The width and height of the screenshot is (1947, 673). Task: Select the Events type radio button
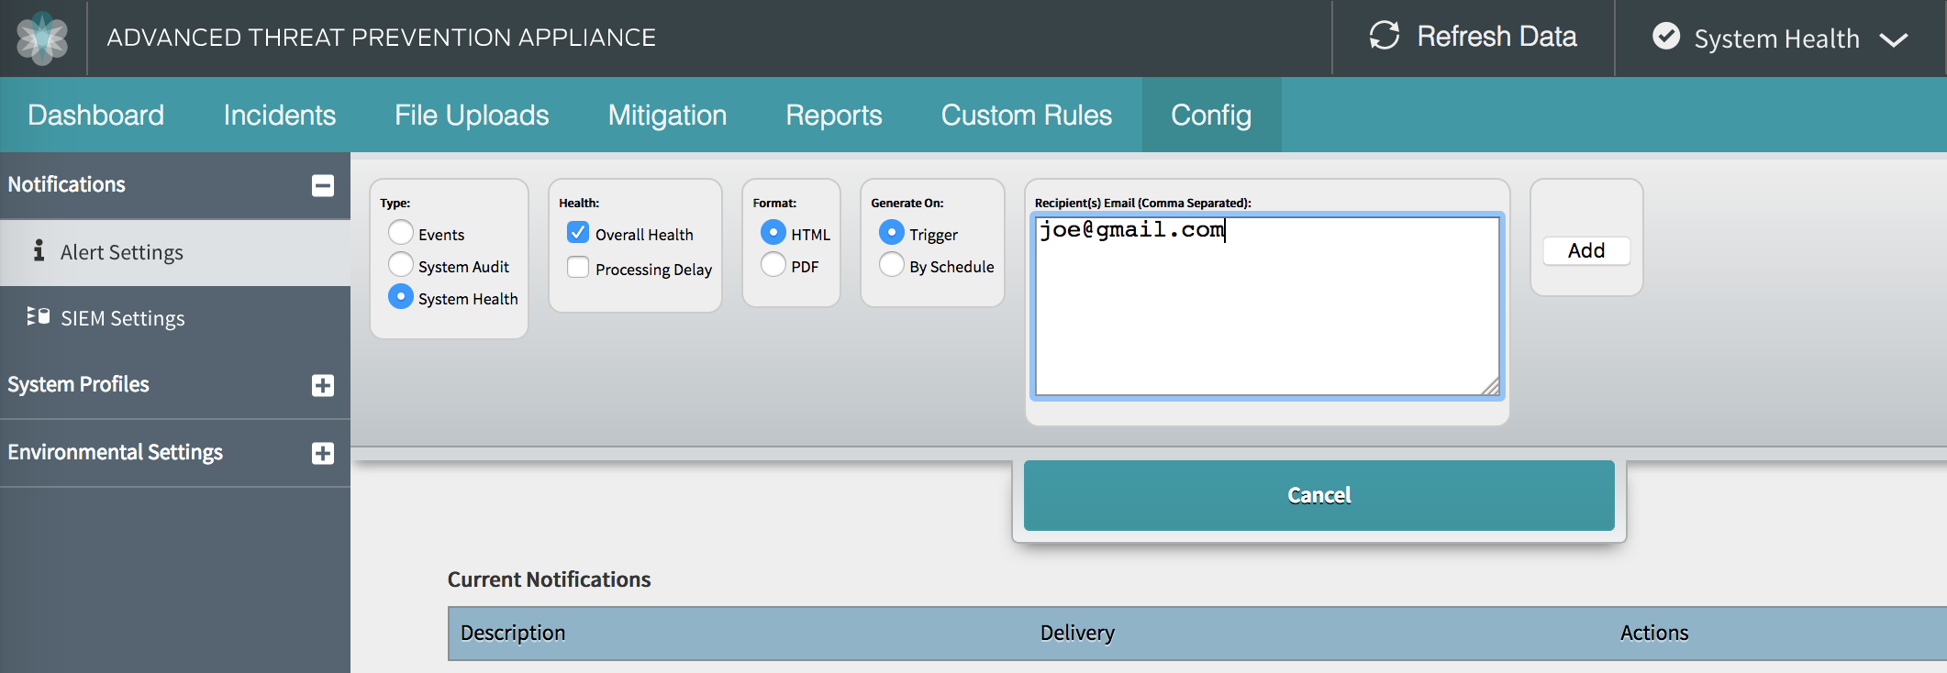[x=401, y=233]
